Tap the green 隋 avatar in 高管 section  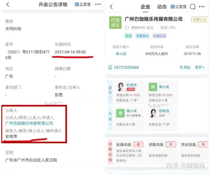[120, 113]
